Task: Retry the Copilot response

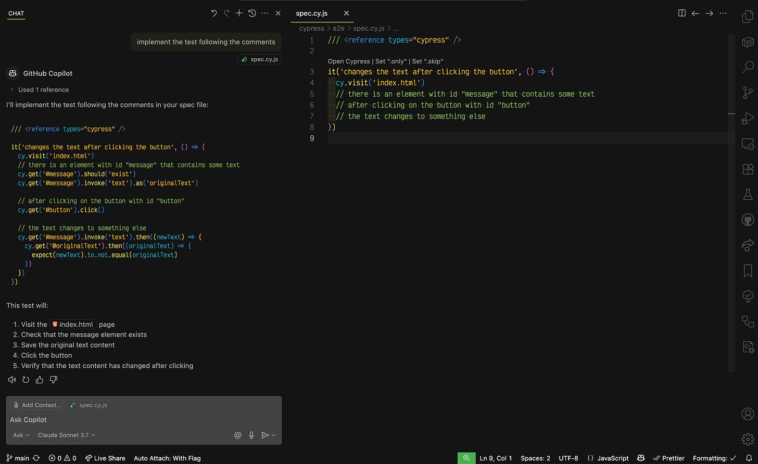Action: [x=26, y=380]
